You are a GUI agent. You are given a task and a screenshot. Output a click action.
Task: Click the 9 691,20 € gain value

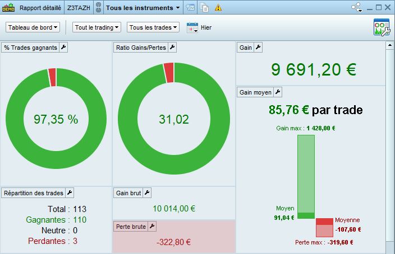314,69
